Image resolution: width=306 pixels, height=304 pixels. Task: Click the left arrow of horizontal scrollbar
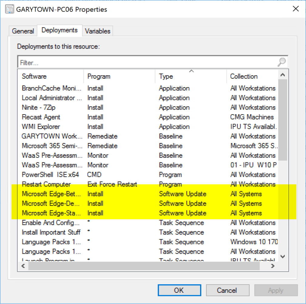pyautogui.click(x=23, y=266)
